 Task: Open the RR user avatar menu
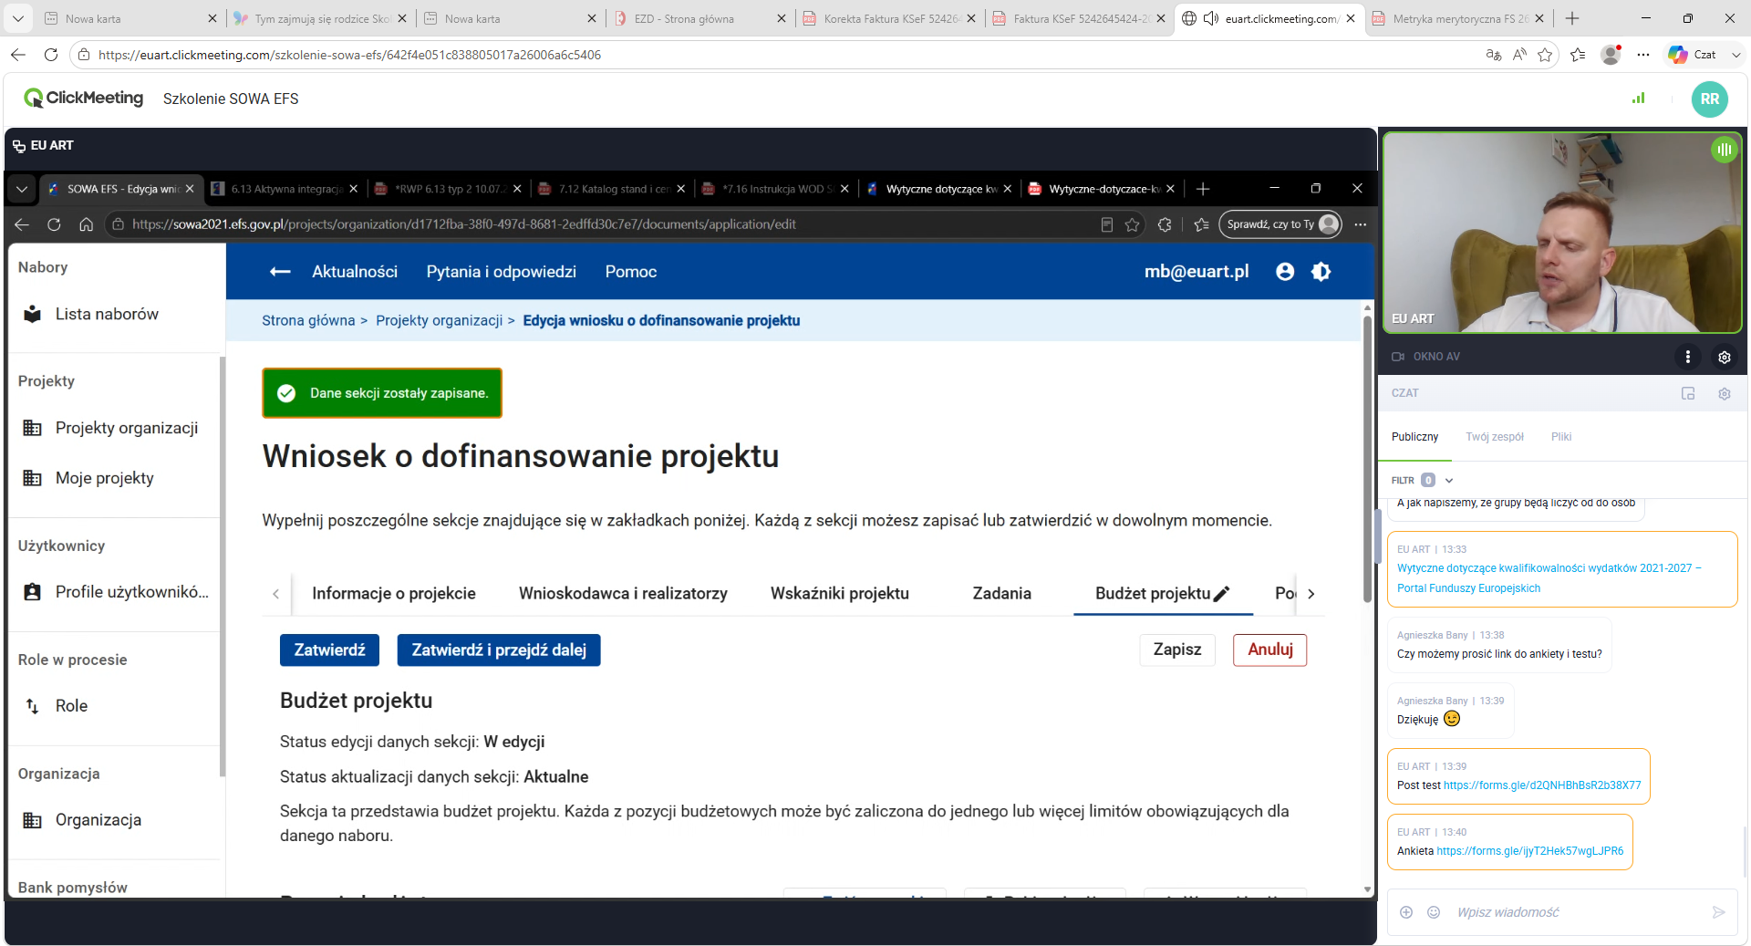click(1710, 99)
